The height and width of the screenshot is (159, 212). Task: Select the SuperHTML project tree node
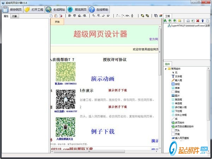pos(189,26)
